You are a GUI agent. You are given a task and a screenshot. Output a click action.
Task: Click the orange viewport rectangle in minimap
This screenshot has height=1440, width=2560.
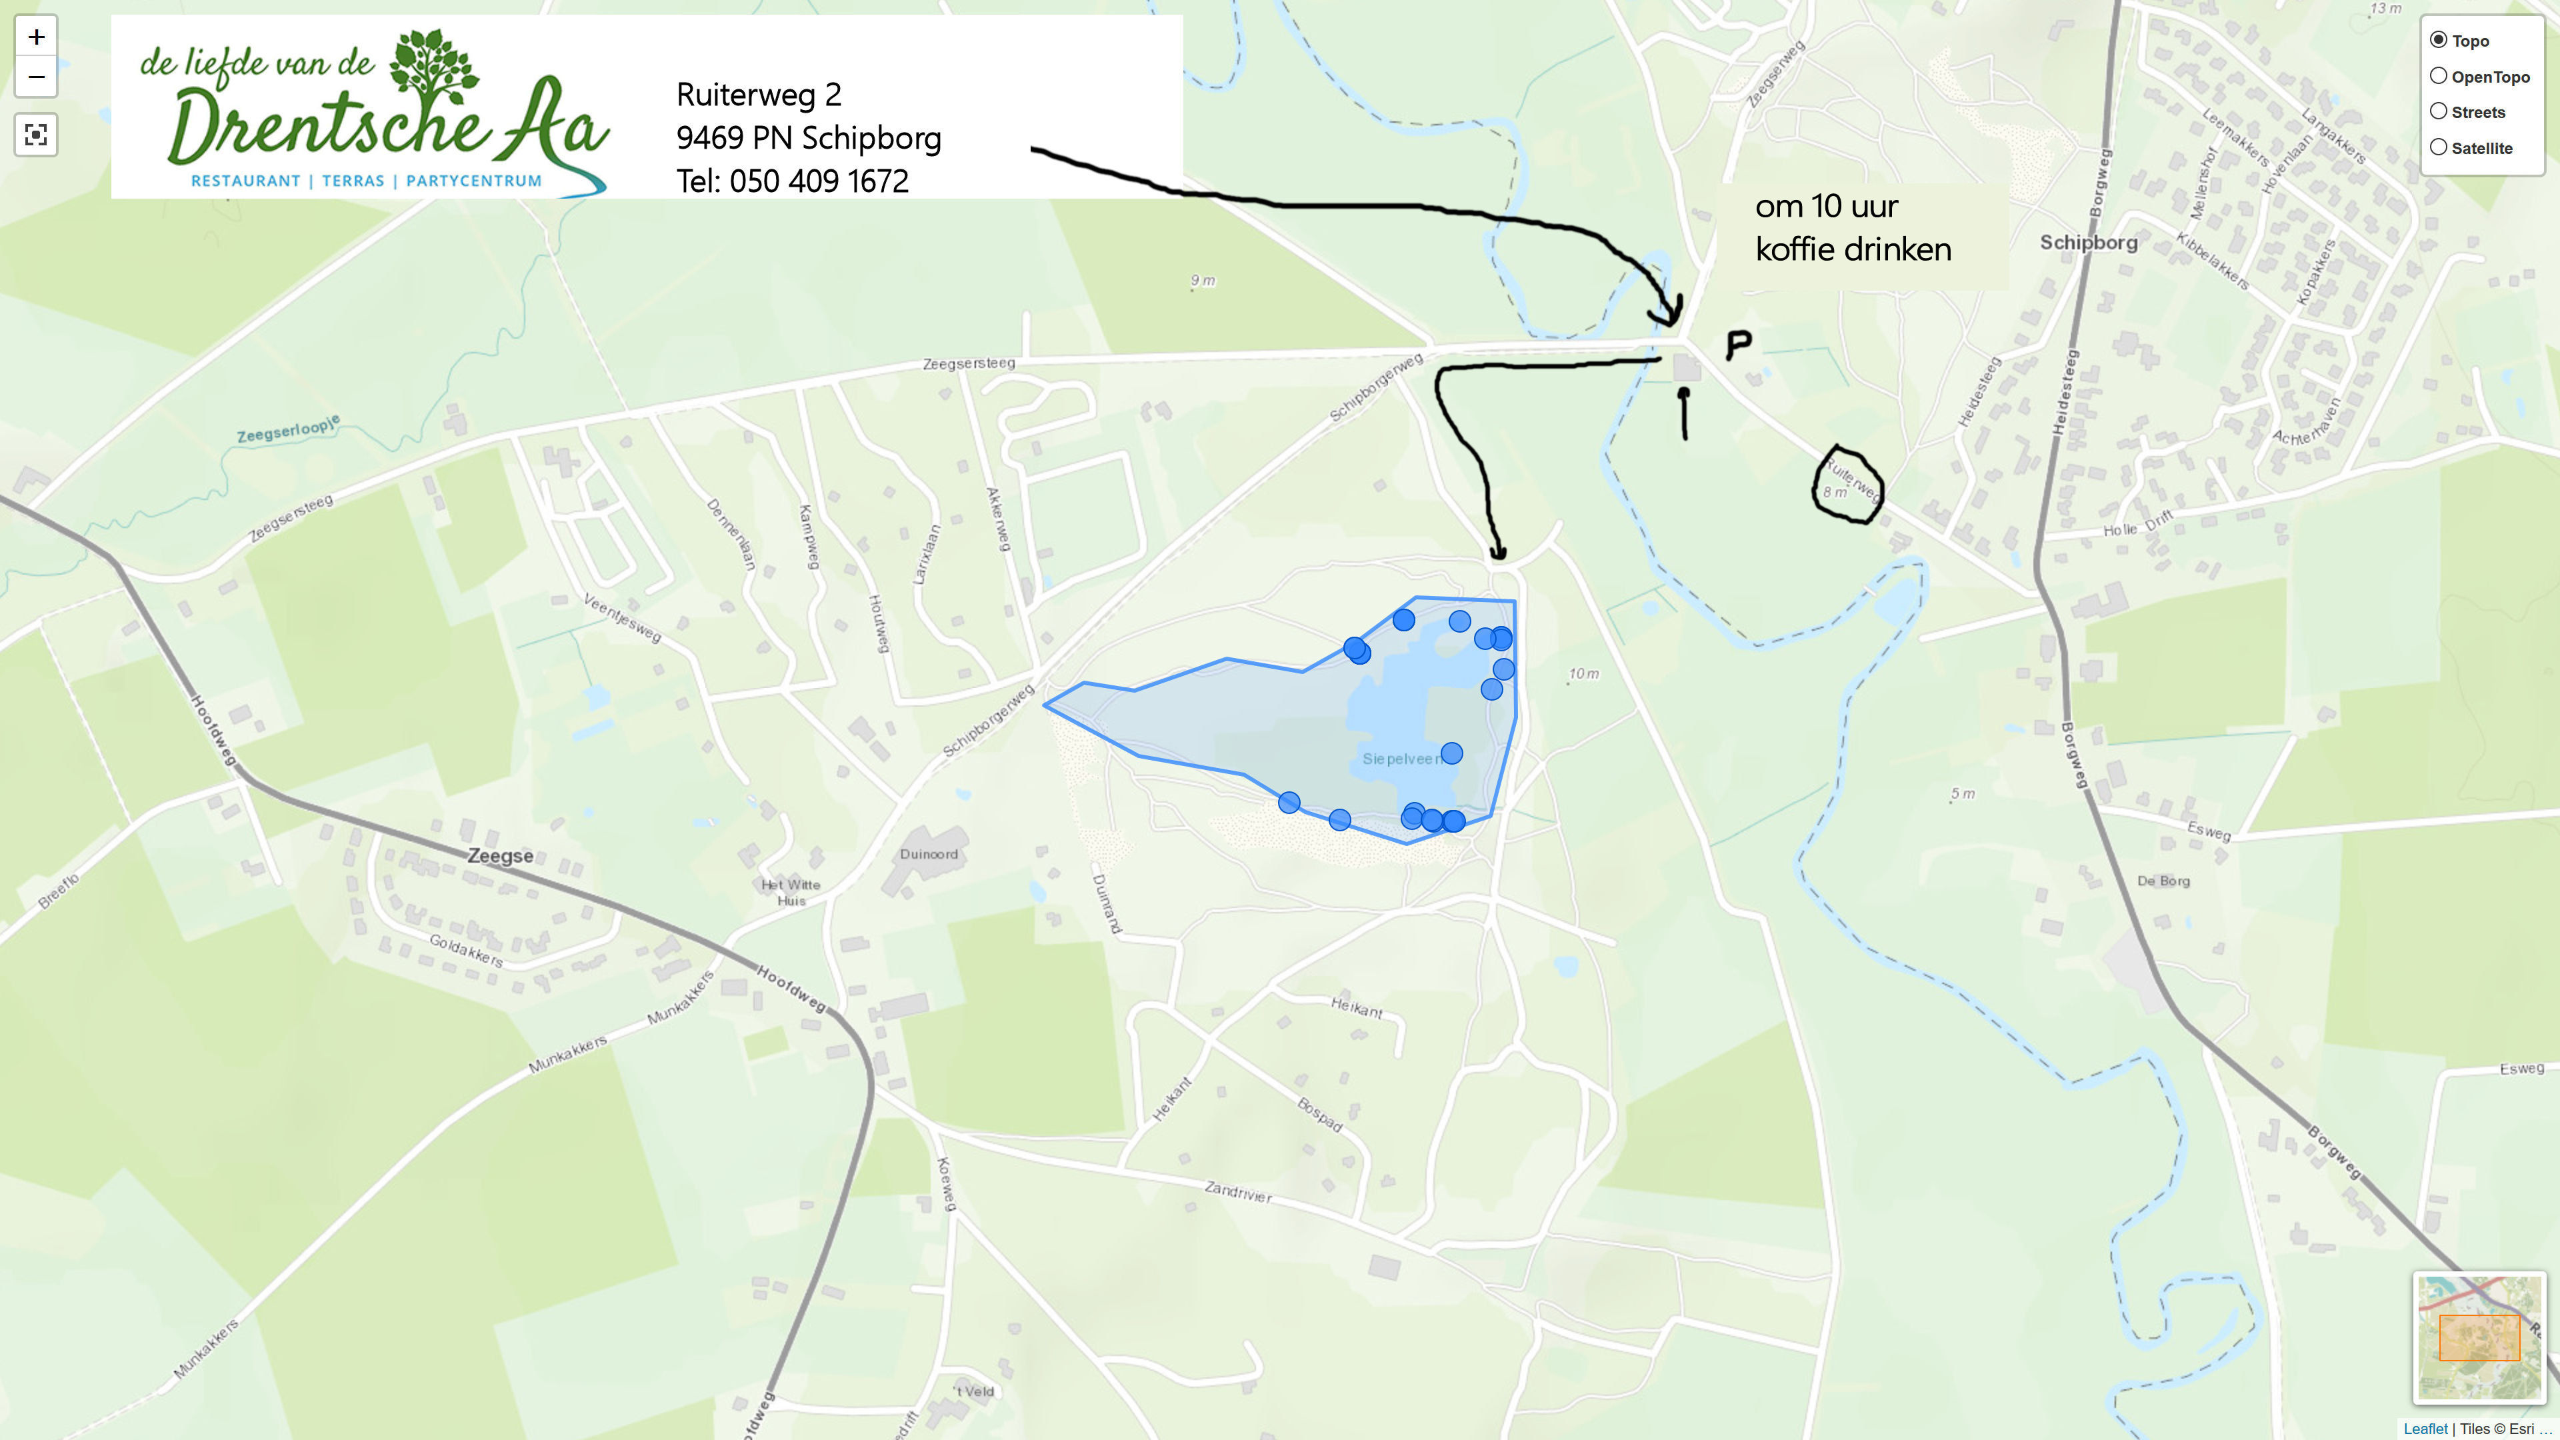[2479, 1337]
